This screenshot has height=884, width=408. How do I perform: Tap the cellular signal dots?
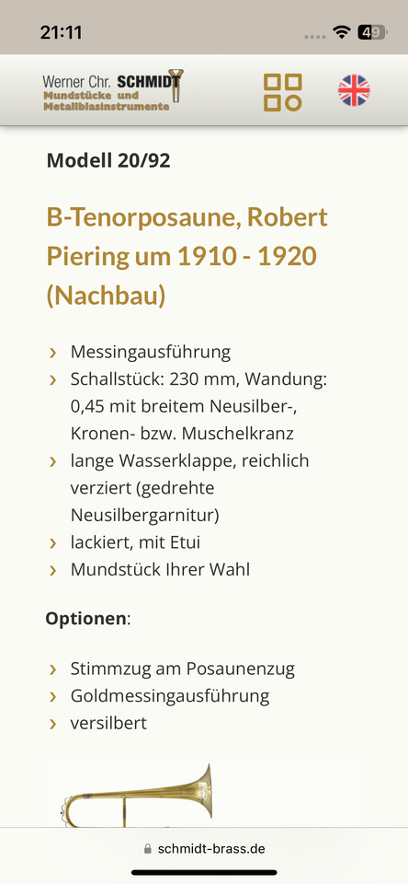[315, 37]
